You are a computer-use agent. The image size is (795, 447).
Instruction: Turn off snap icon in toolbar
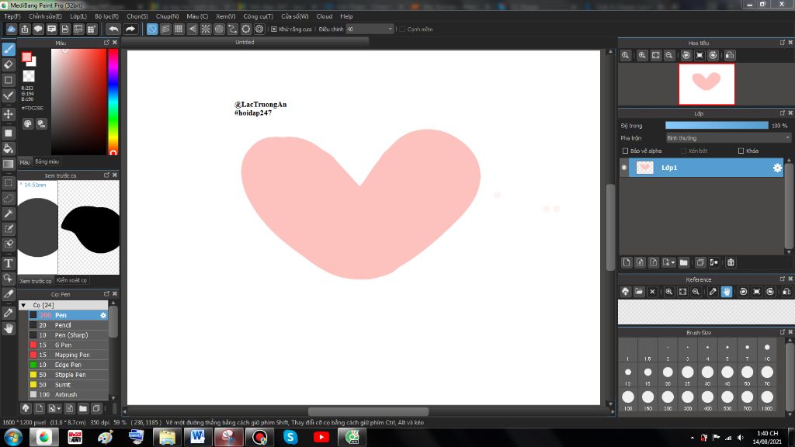point(152,29)
